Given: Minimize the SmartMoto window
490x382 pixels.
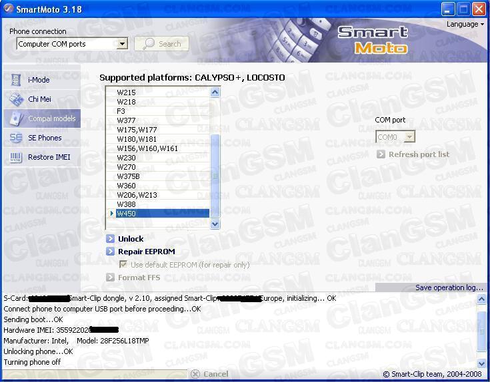Looking at the screenshot, I should 448,9.
